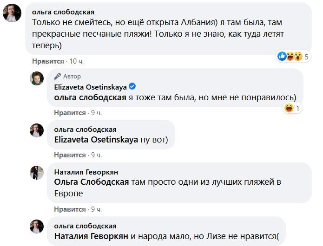Click the '9 ч.' timestamp under Наталия Геворкян's comment

(96, 209)
